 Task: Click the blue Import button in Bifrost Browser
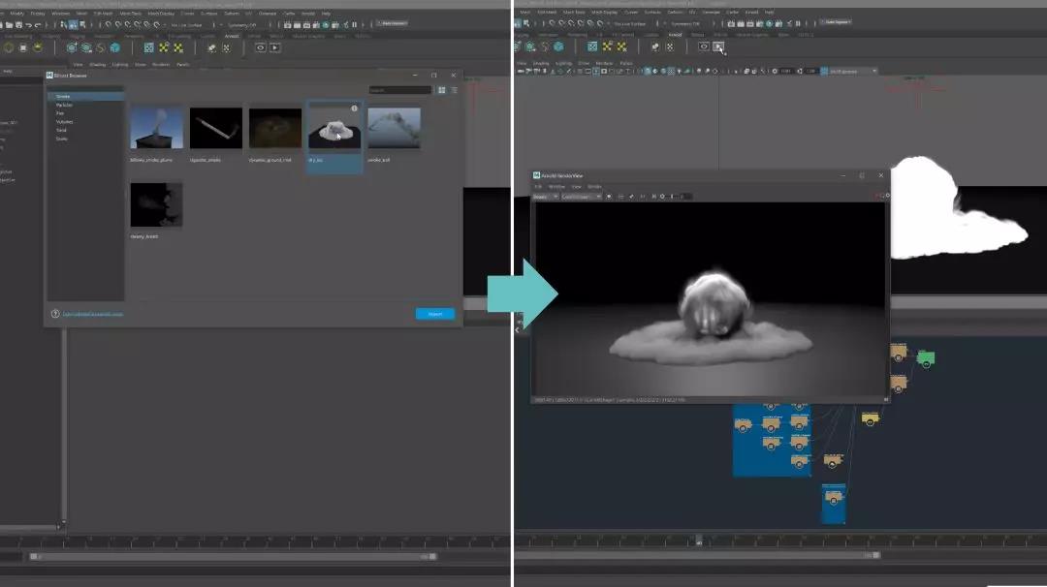434,314
